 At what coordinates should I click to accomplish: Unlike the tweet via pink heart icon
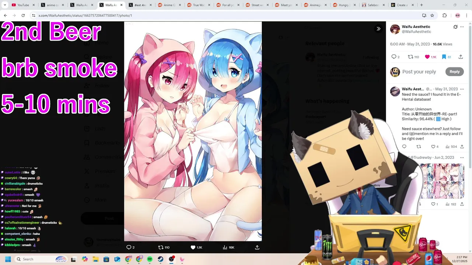tap(427, 57)
